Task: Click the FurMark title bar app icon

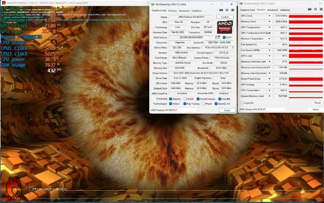Action: (x=4, y=3)
